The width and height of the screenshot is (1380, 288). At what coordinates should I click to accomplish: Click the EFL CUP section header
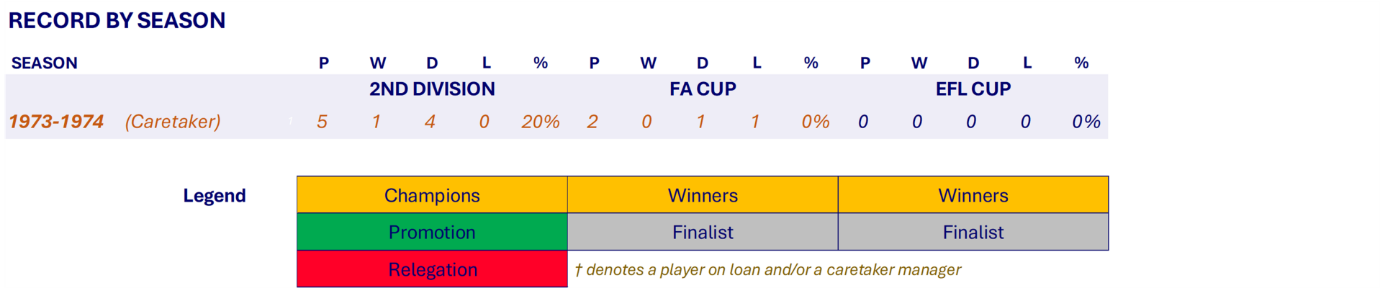[x=973, y=89]
